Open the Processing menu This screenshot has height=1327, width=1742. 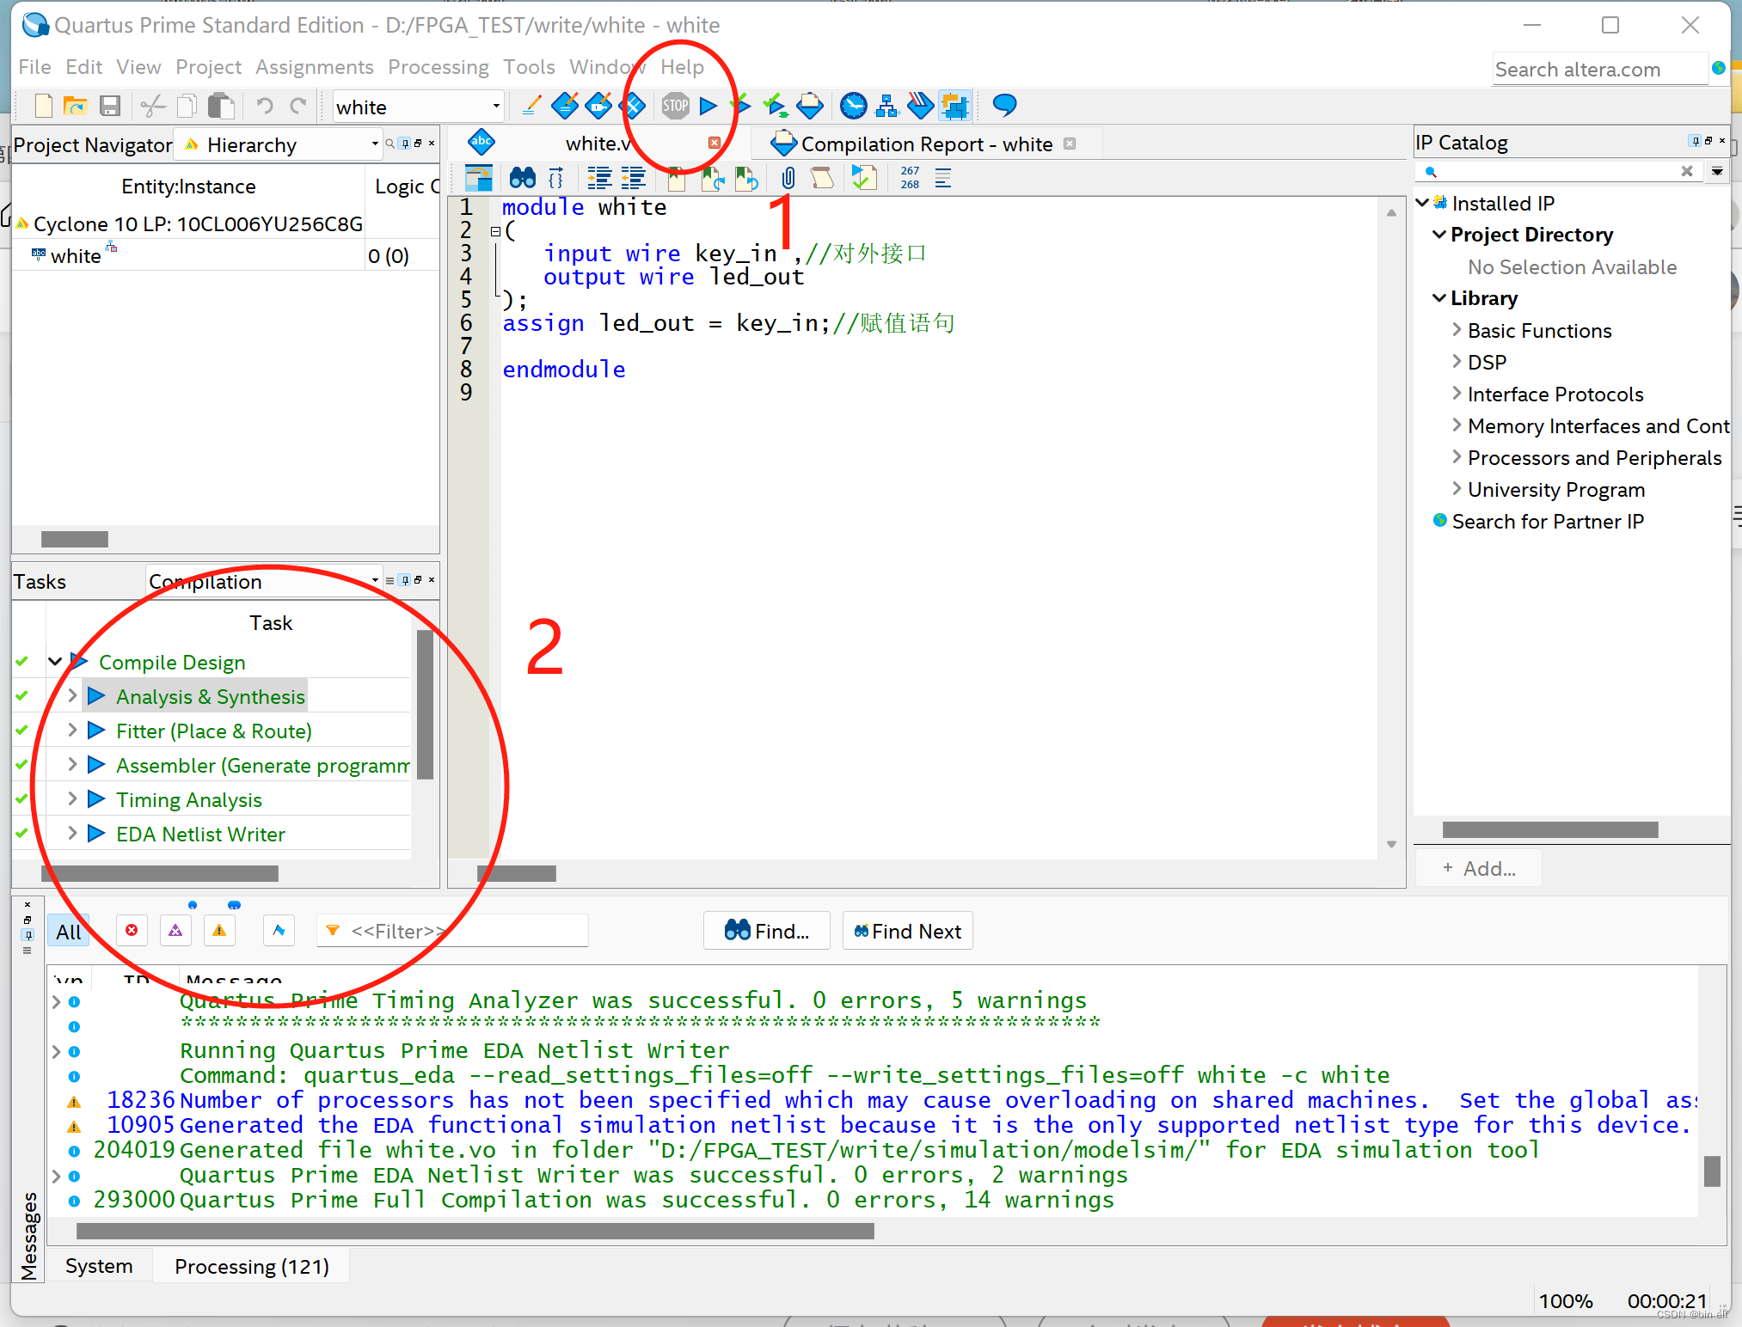tap(438, 67)
